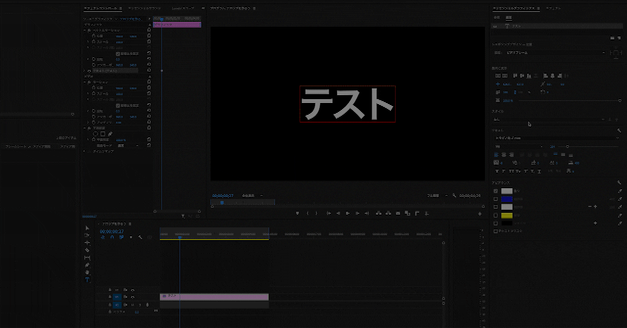
Task: Draw a free bezier mask under Opacity
Action: [x=110, y=134]
